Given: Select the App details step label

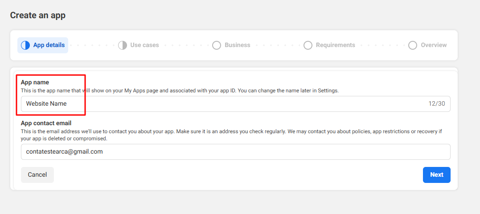Looking at the screenshot, I should (x=49, y=45).
